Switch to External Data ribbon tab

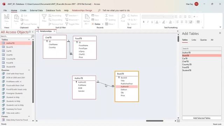click(x=36, y=10)
